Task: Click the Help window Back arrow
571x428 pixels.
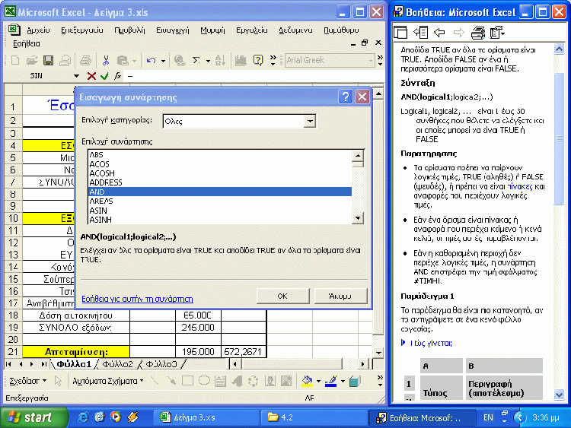Action: coord(439,33)
